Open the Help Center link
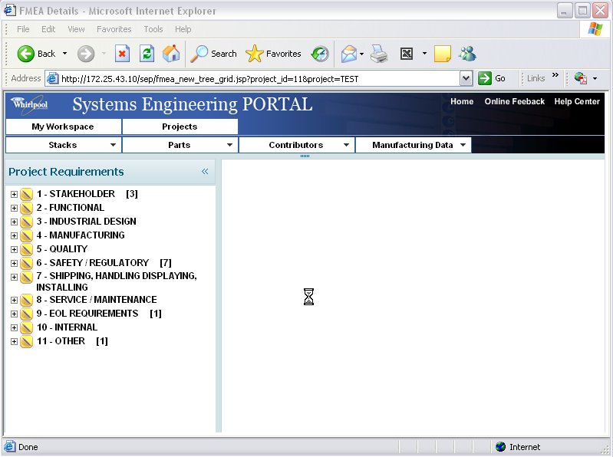The width and height of the screenshot is (613, 457). [577, 101]
